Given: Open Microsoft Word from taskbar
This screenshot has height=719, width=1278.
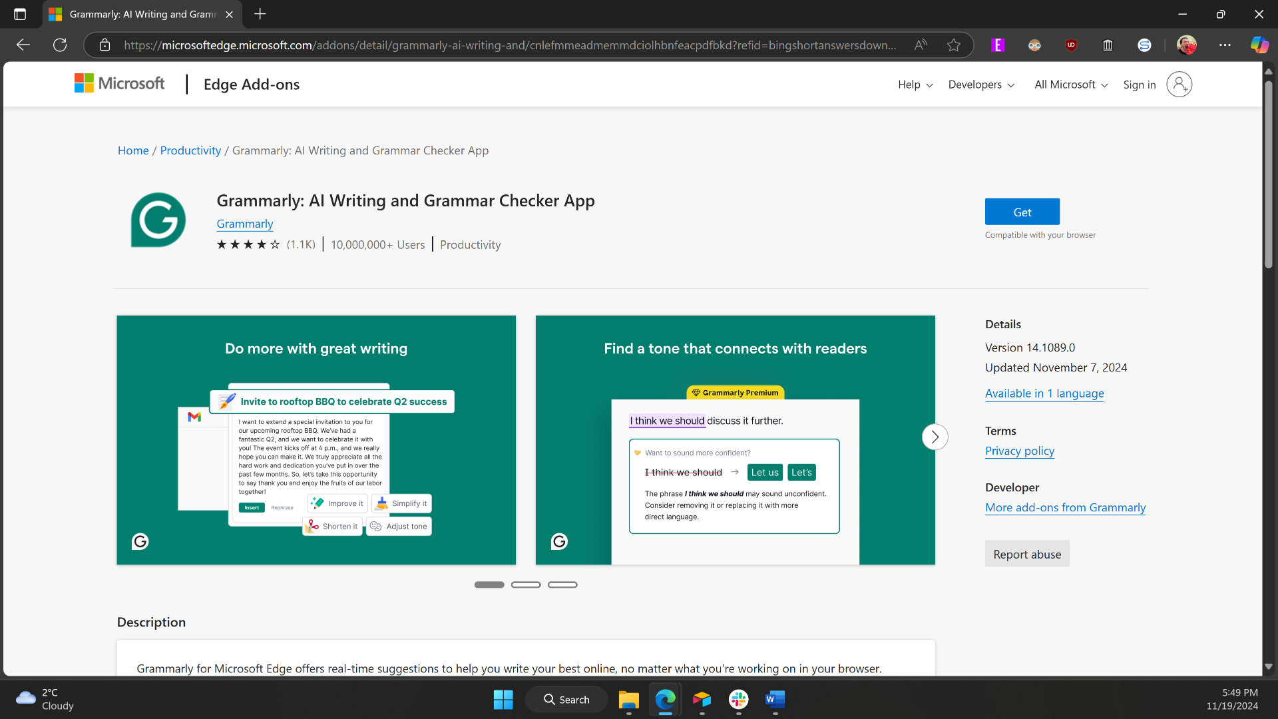Looking at the screenshot, I should 775,700.
